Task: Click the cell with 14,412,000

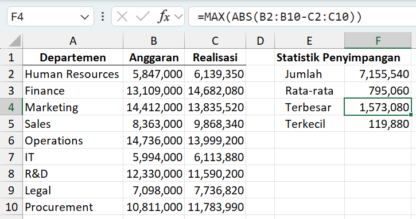Action: pyautogui.click(x=154, y=107)
